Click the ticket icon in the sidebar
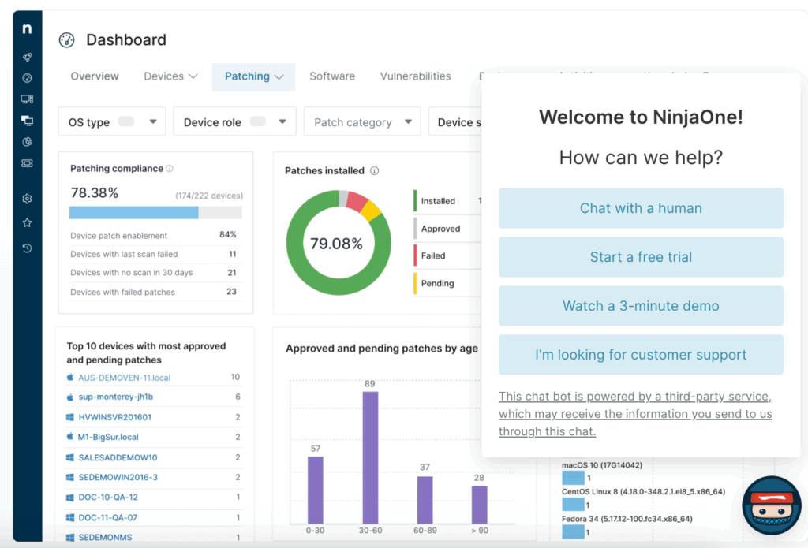 tap(27, 163)
